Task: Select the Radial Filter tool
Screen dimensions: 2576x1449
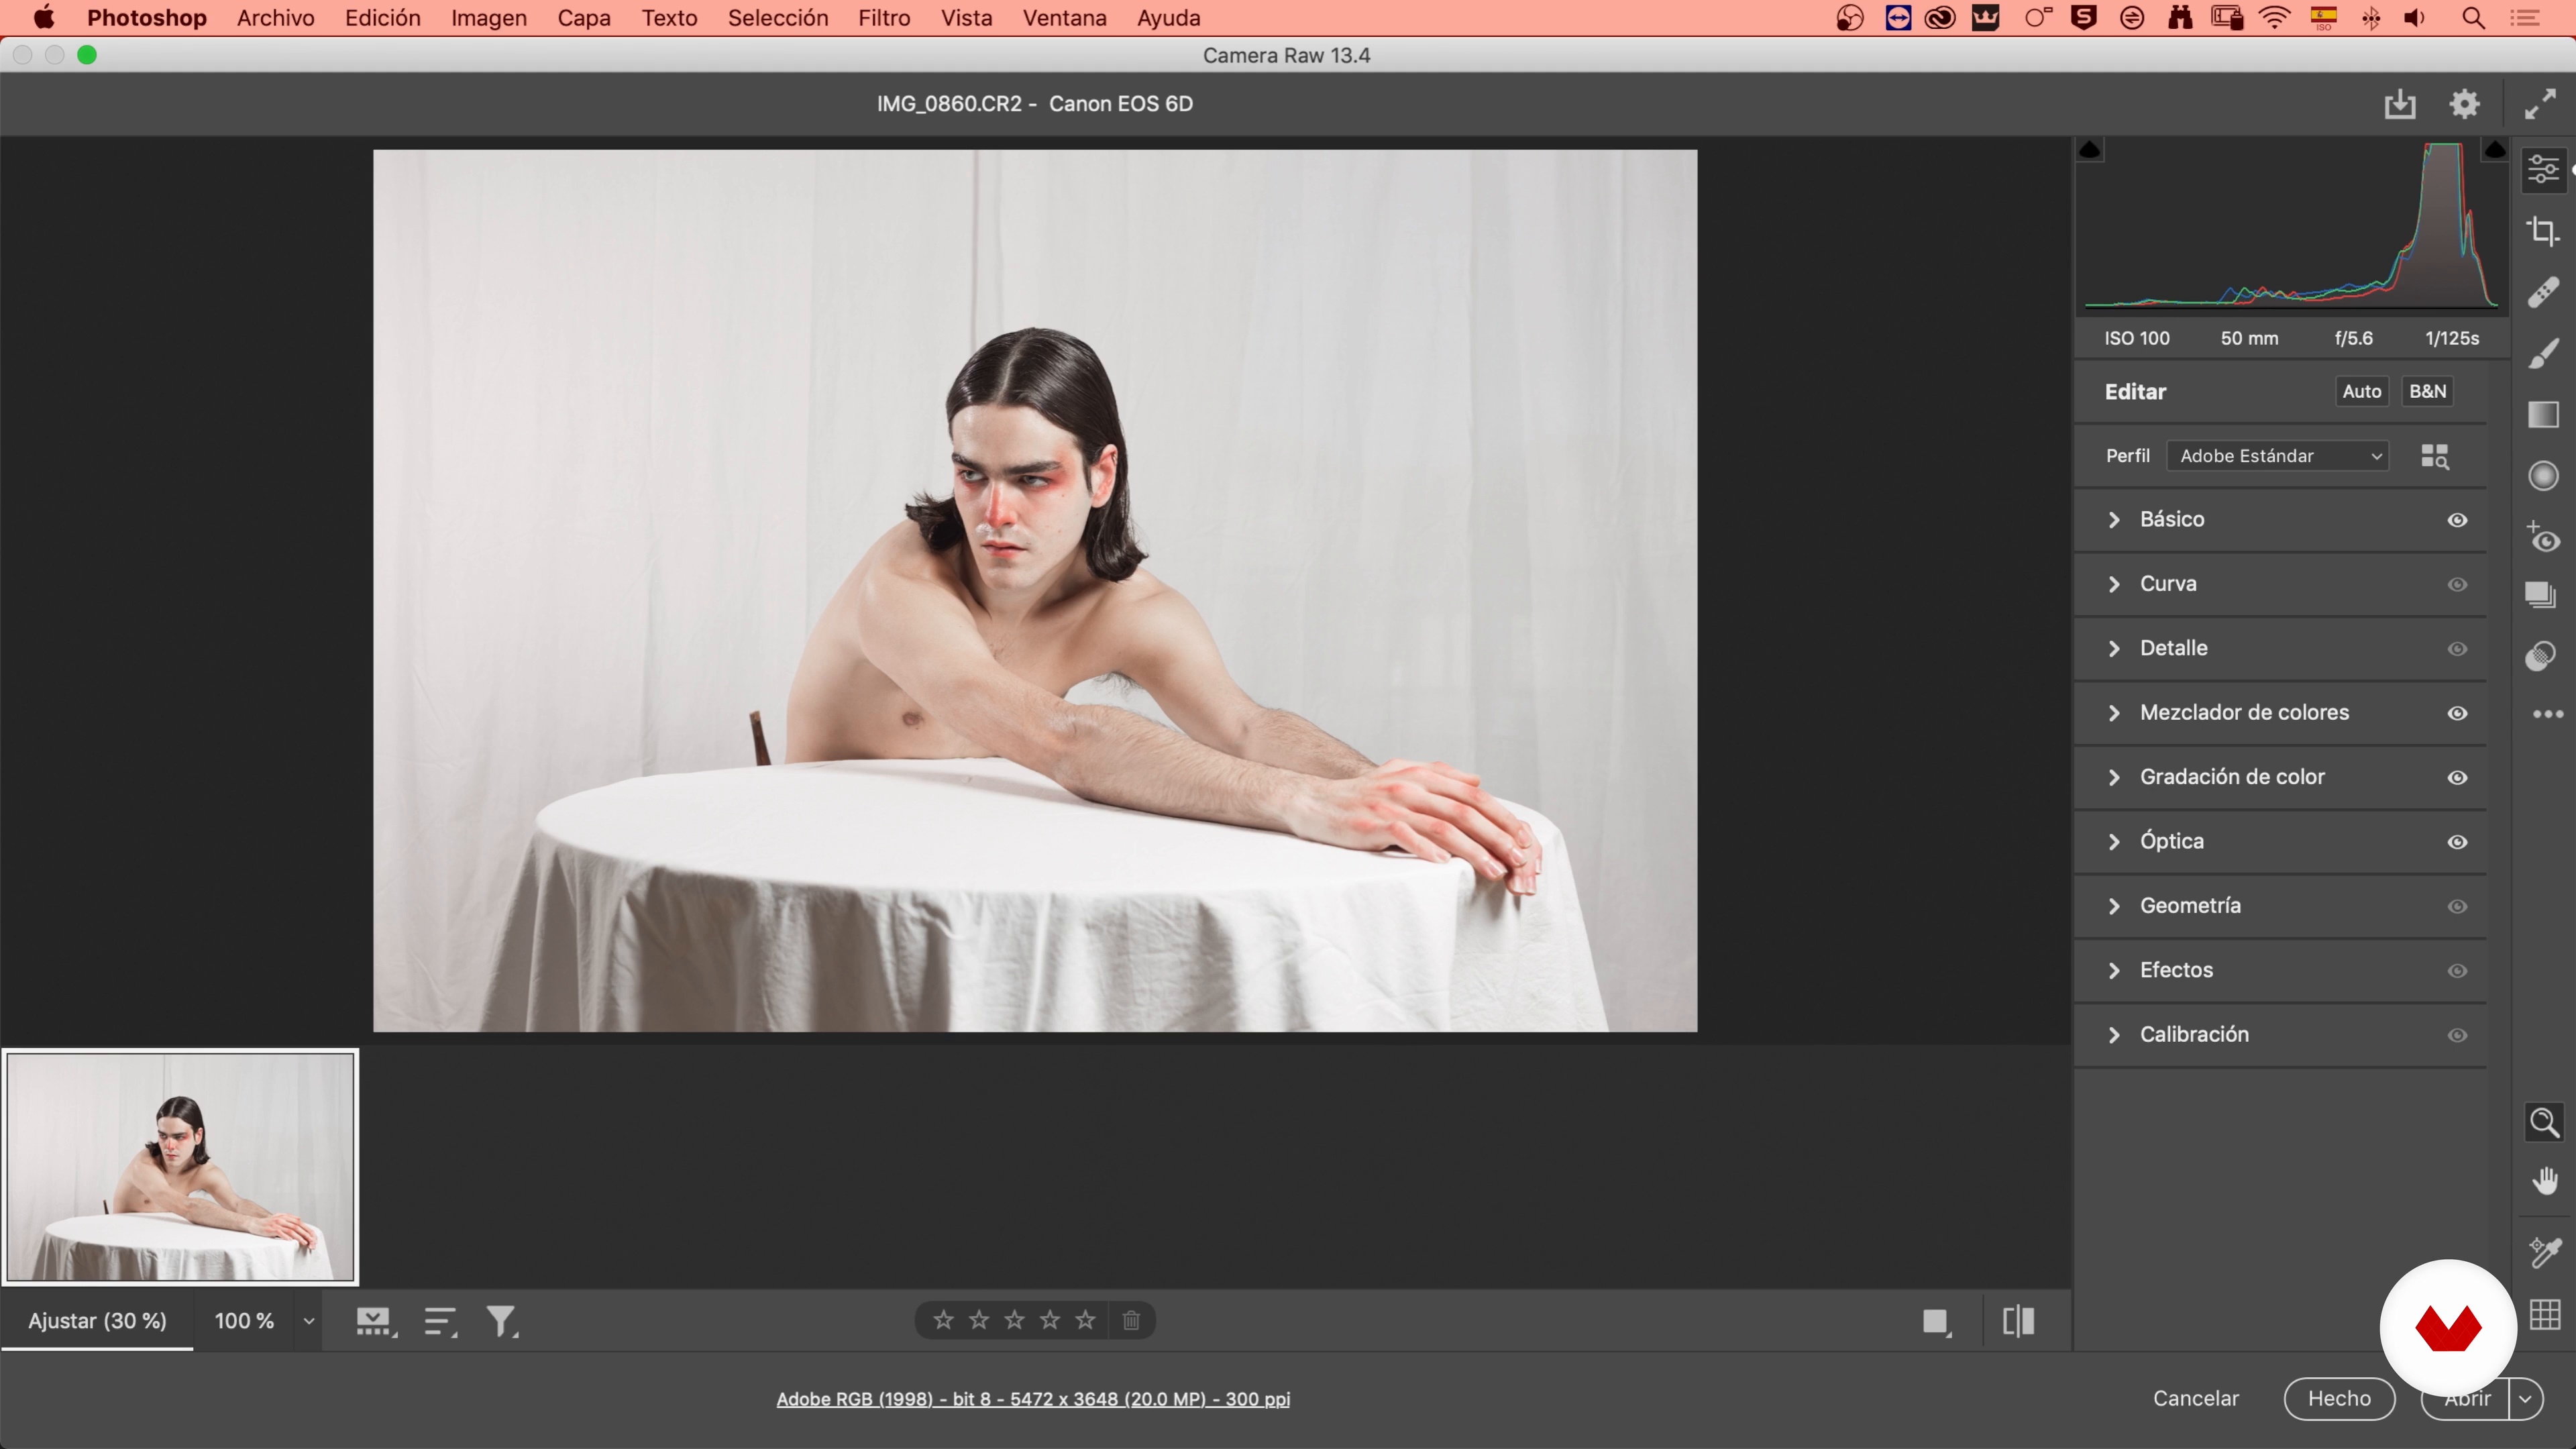Action: [x=2543, y=475]
